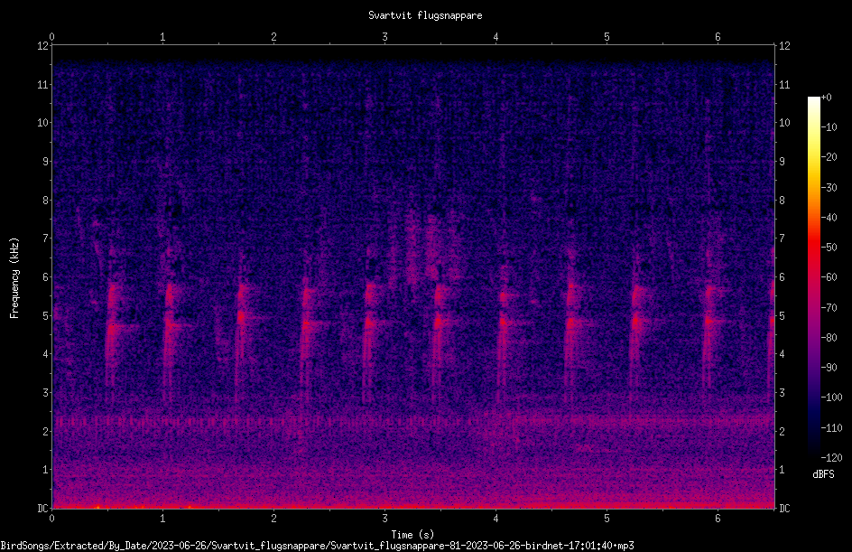852x552 pixels.
Task: Click "10" on the left frequency axis
Action: pyautogui.click(x=42, y=123)
